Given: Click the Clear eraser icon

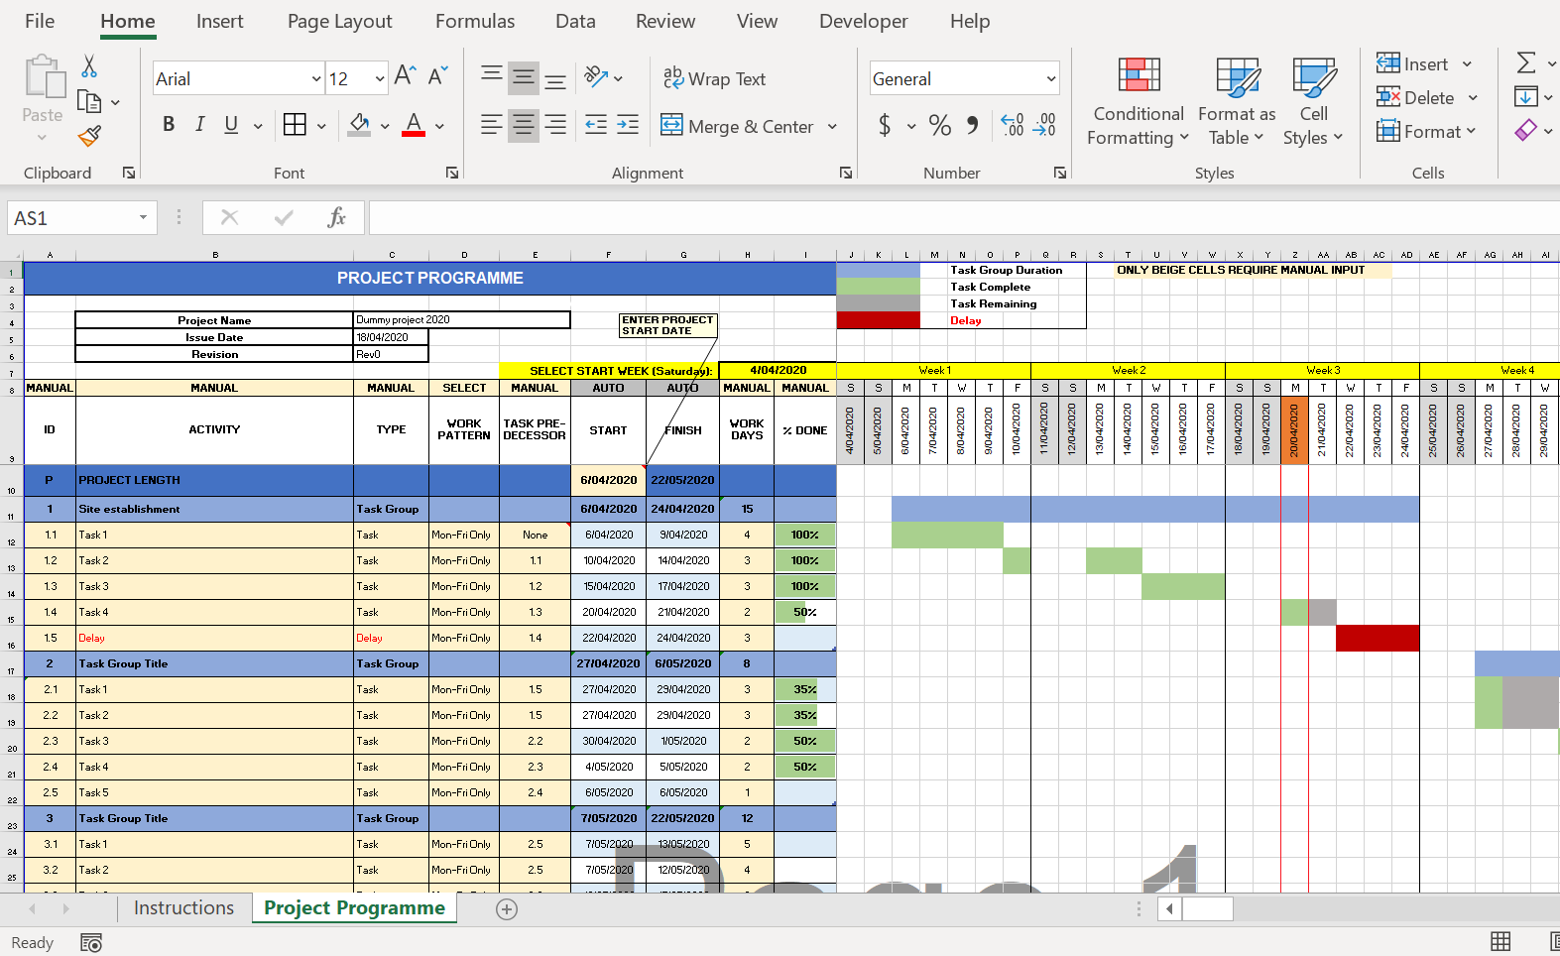Looking at the screenshot, I should 1526,130.
